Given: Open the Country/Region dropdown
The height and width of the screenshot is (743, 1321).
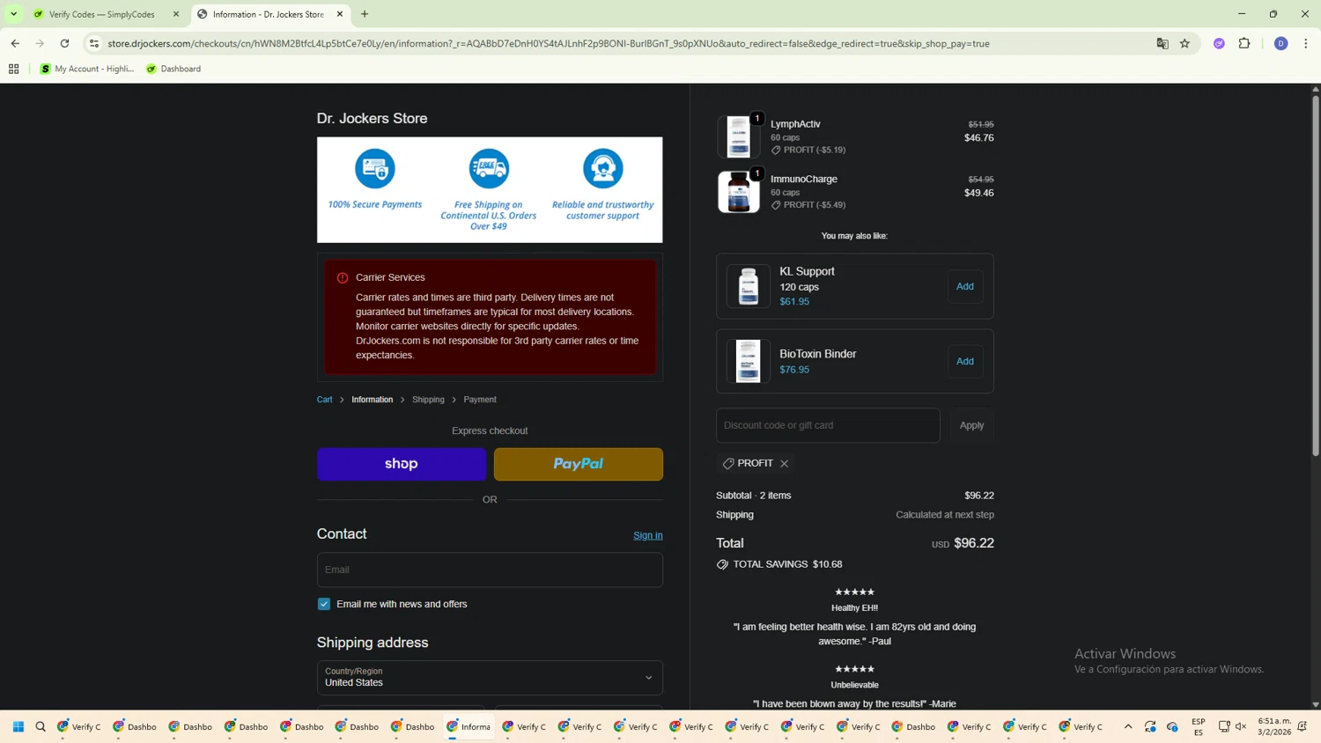Looking at the screenshot, I should click(490, 678).
